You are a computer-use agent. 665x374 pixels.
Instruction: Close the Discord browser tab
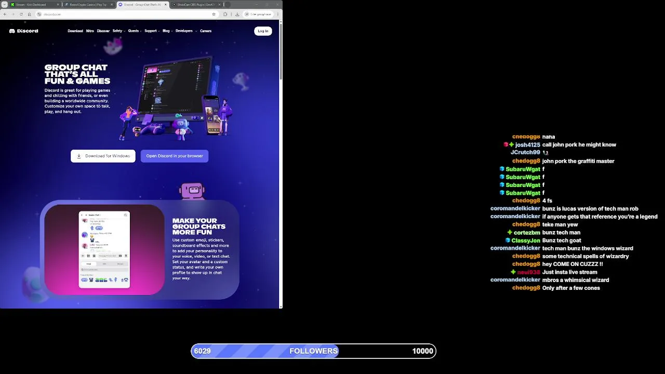pos(166,5)
